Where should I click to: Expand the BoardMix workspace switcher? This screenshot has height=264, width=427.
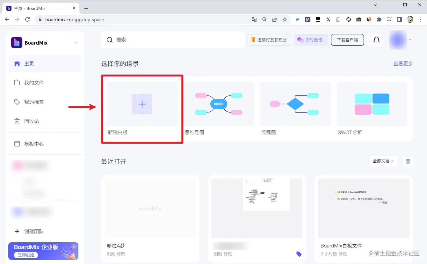76,43
